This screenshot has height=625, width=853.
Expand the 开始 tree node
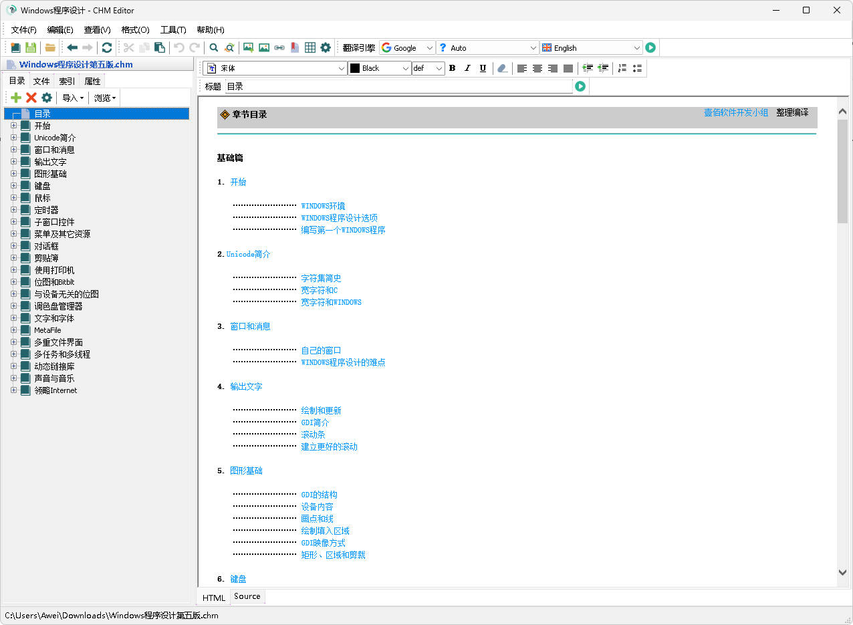(13, 126)
